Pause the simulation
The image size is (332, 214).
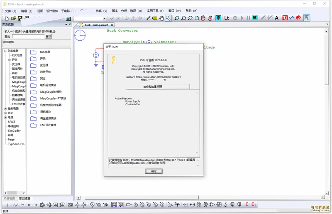point(248,18)
